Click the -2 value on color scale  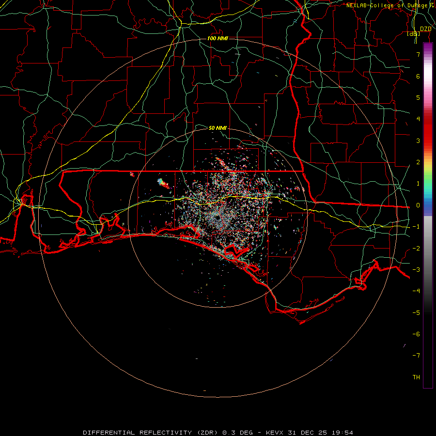point(416,249)
